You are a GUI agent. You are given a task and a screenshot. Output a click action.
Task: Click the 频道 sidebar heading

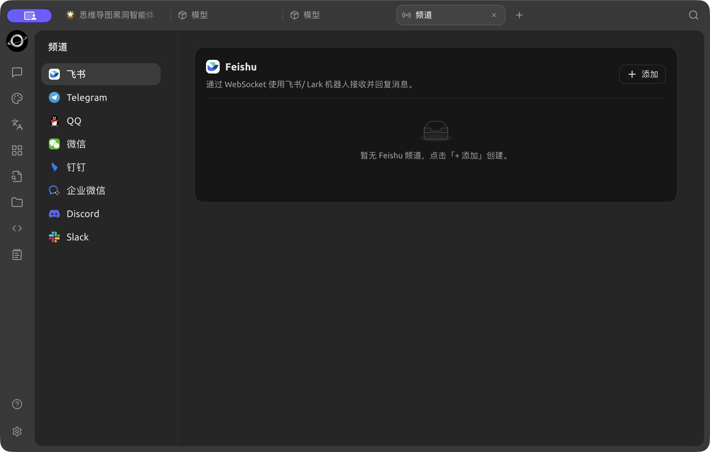tap(58, 47)
